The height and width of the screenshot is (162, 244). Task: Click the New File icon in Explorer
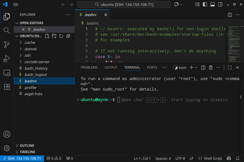tap(47, 36)
